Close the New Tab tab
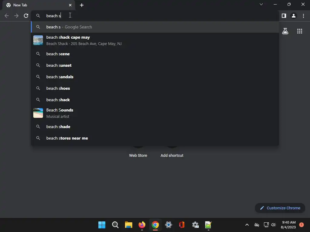 70,5
